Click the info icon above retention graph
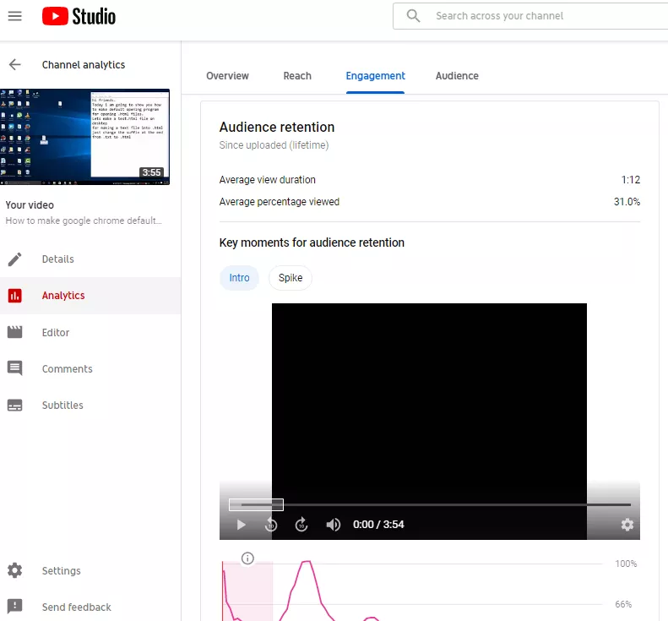668x621 pixels. coord(247,558)
